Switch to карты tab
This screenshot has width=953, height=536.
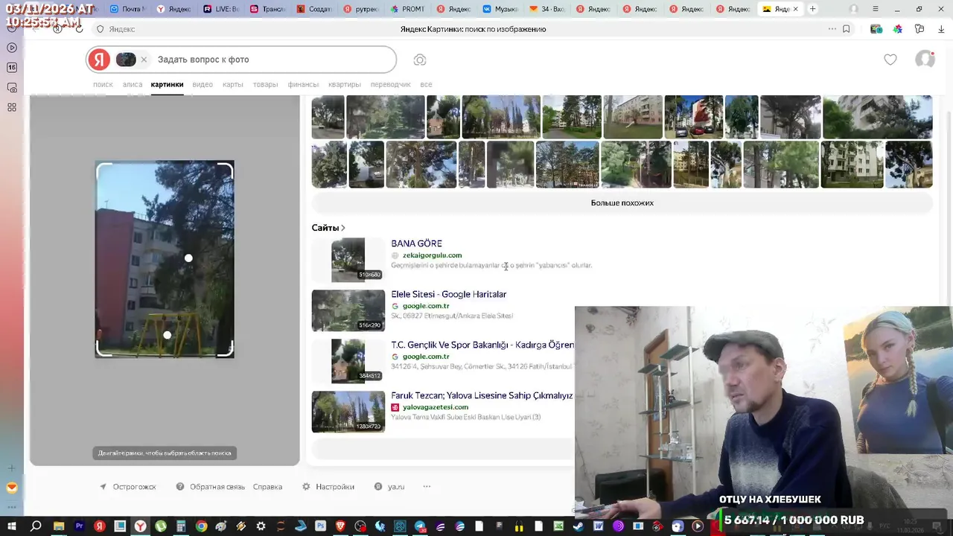233,84
